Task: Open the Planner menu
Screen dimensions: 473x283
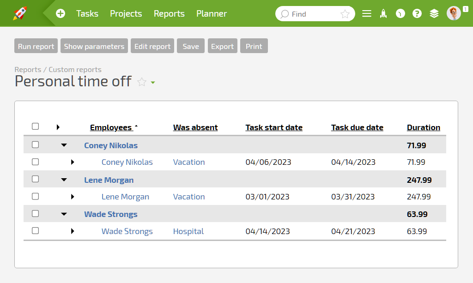Action: tap(212, 13)
